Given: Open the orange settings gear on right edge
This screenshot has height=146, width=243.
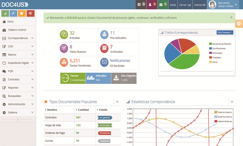Looking at the screenshot, I should (239, 24).
